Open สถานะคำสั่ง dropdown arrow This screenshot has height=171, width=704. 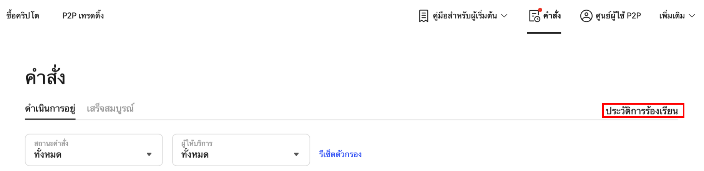pyautogui.click(x=149, y=155)
